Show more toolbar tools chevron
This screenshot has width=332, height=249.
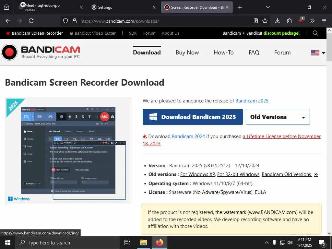click(x=312, y=21)
